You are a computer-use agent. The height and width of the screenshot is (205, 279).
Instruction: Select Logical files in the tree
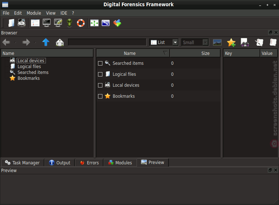pos(29,67)
